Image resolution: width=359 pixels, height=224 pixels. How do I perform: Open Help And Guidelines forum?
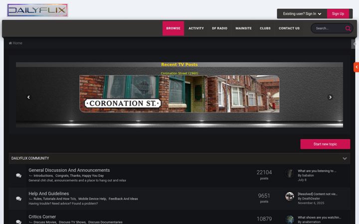pyautogui.click(x=49, y=194)
